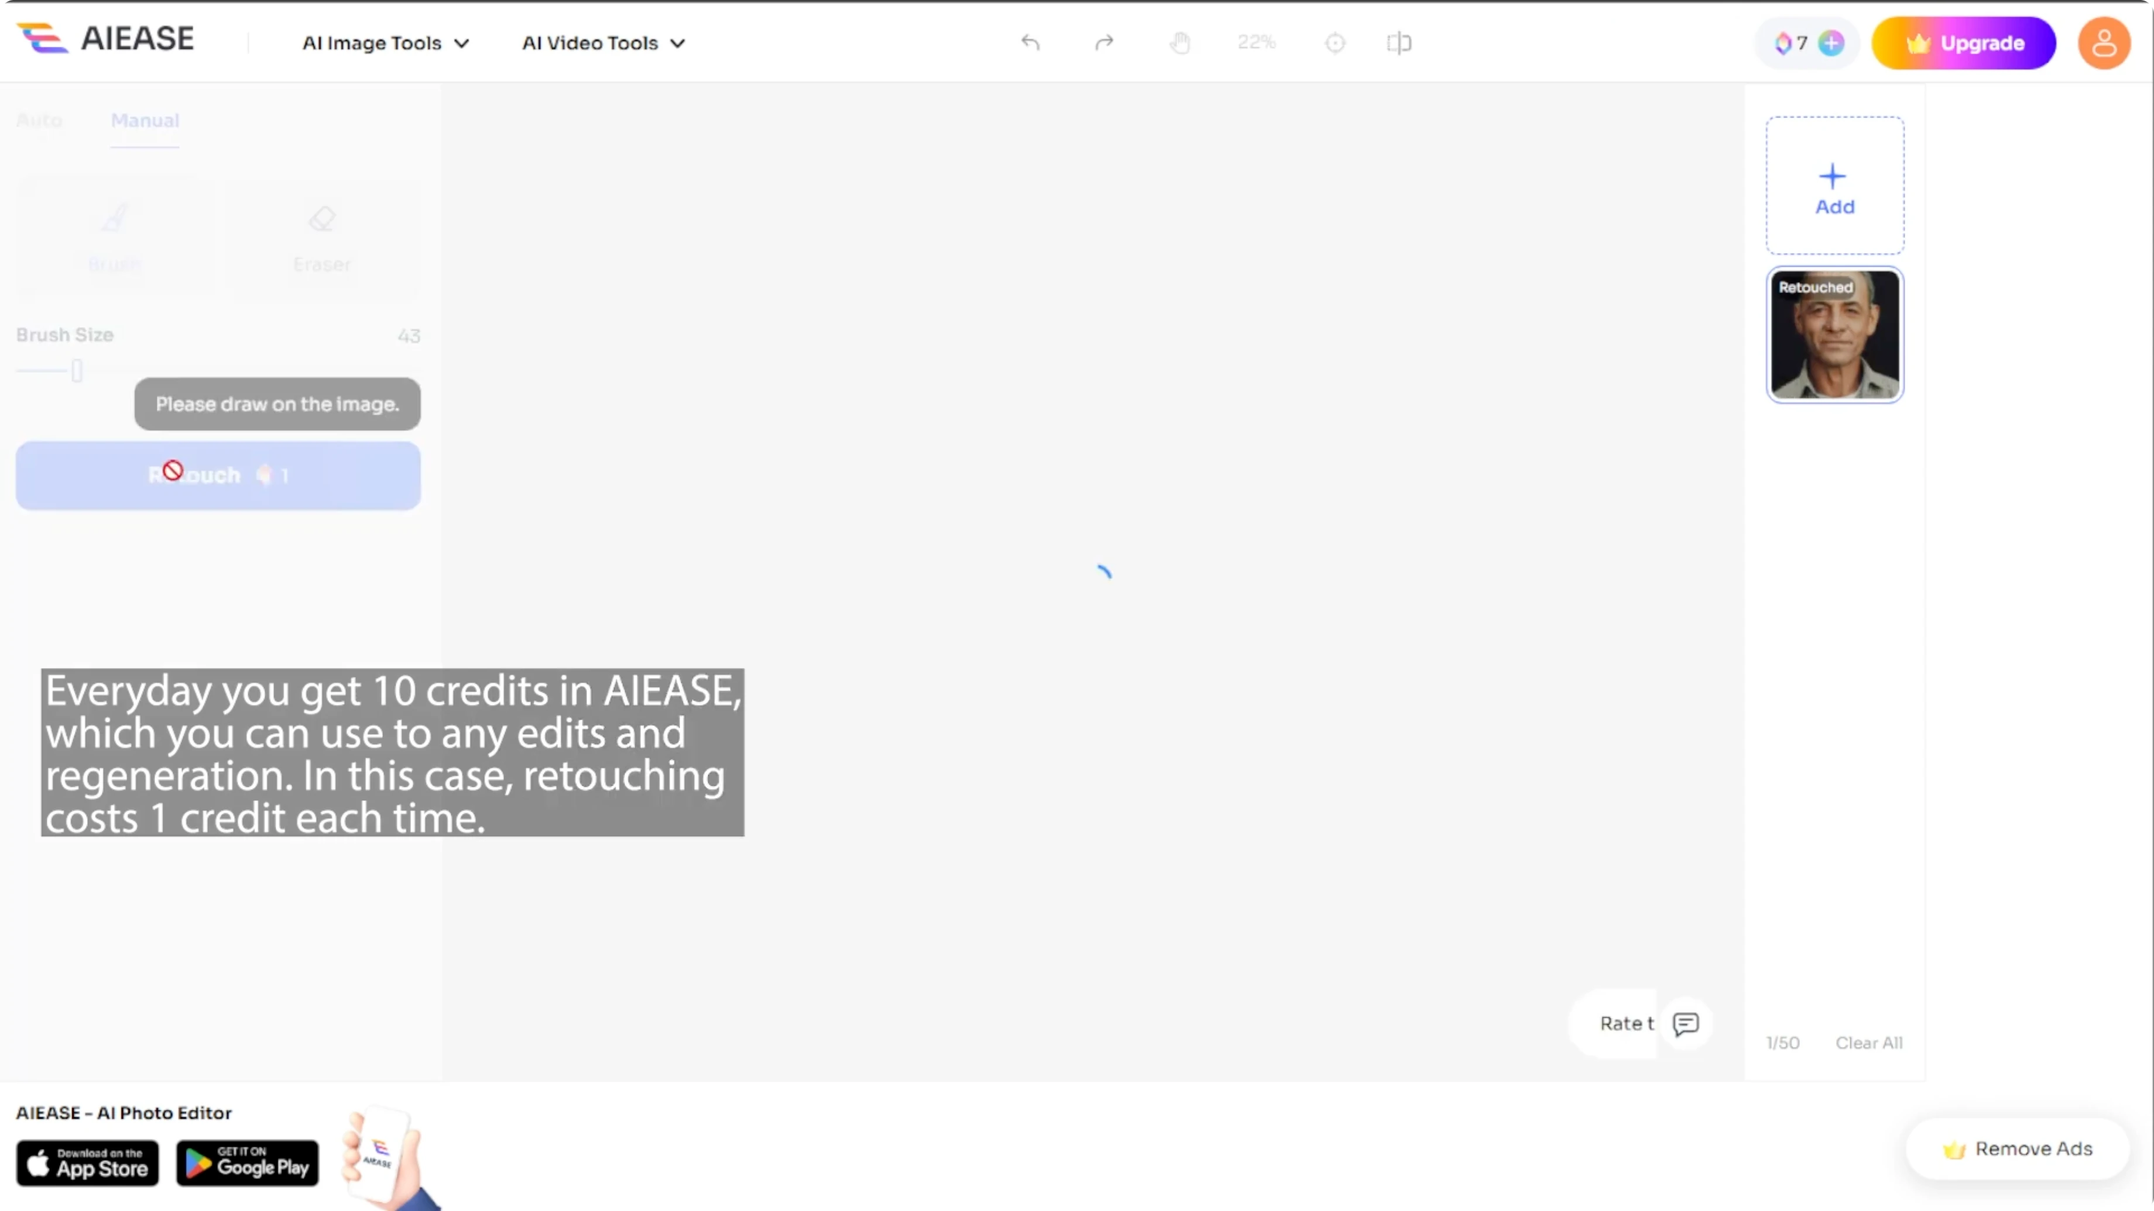Click the 1/50 image counter
2154x1211 pixels.
coord(1783,1043)
